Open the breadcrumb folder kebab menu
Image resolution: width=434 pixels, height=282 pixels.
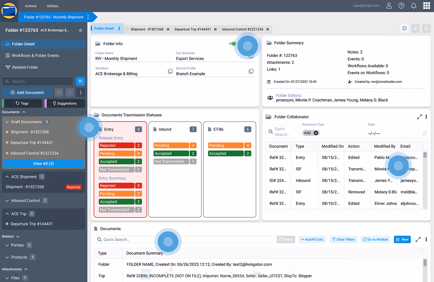88,17
